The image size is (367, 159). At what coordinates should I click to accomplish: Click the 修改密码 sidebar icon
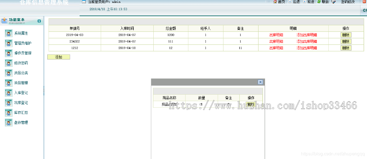[9, 63]
